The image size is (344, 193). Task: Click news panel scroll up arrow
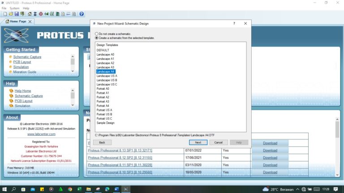(337, 119)
